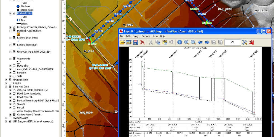
Task: Toggle Modeled Pump Stations checkbox
Action: [x=14, y=31]
